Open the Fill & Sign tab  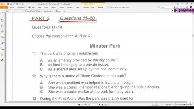(x=31, y=7)
